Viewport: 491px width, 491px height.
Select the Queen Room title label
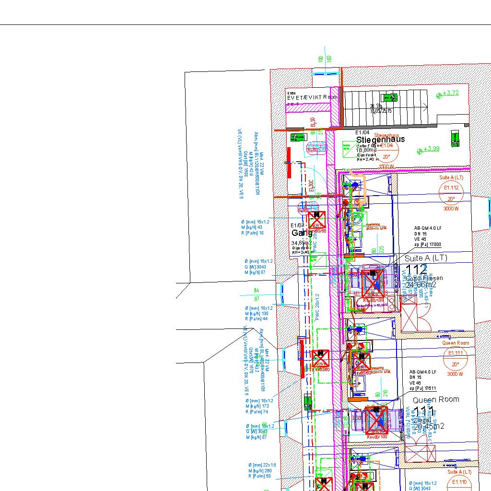tap(435, 399)
